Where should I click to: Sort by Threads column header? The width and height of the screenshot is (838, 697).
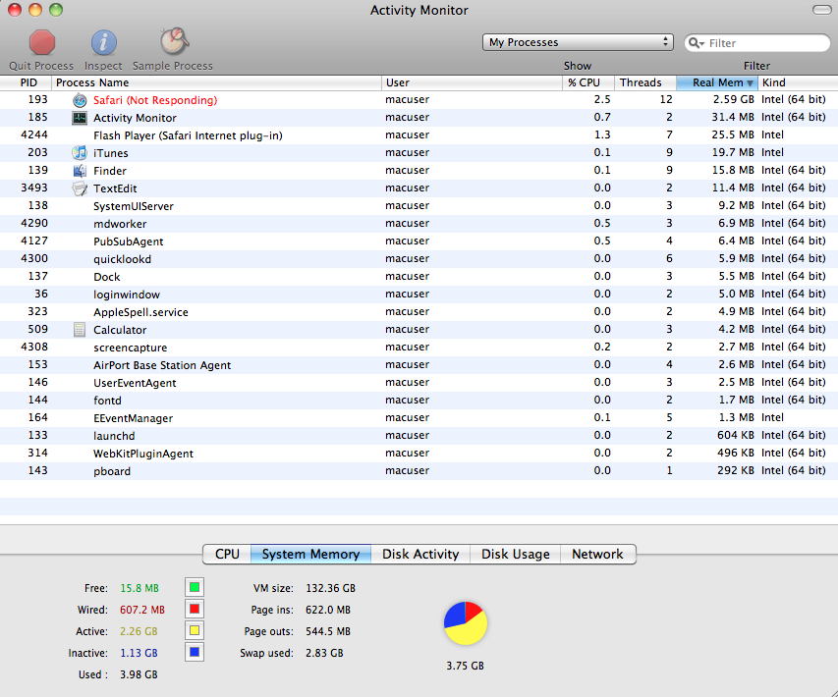pyautogui.click(x=645, y=82)
